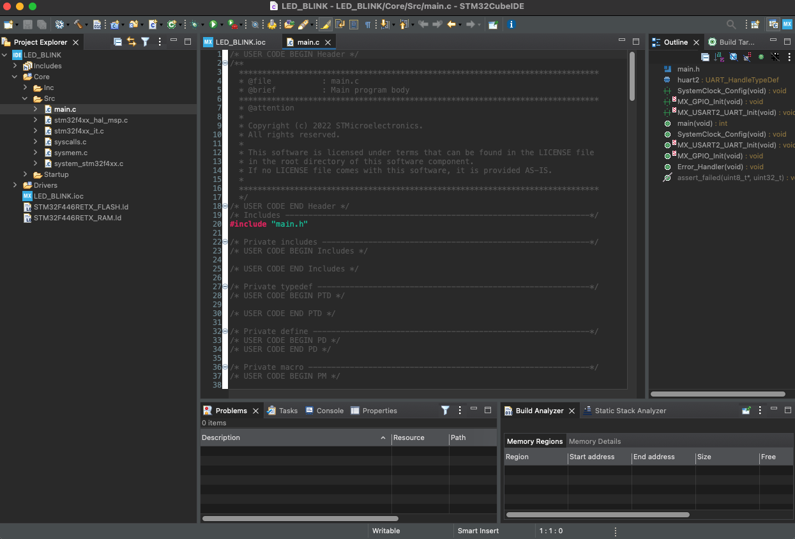This screenshot has height=539, width=795.
Task: Switch to the MX Device Configuration perspective
Action: pyautogui.click(x=787, y=24)
